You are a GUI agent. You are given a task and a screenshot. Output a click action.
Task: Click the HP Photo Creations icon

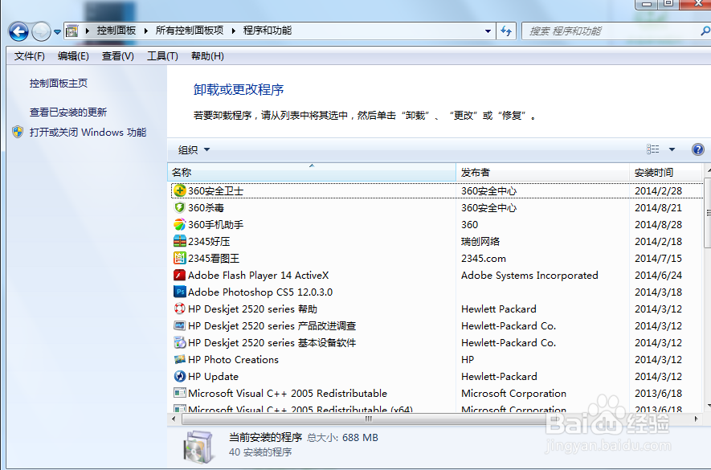pos(180,359)
